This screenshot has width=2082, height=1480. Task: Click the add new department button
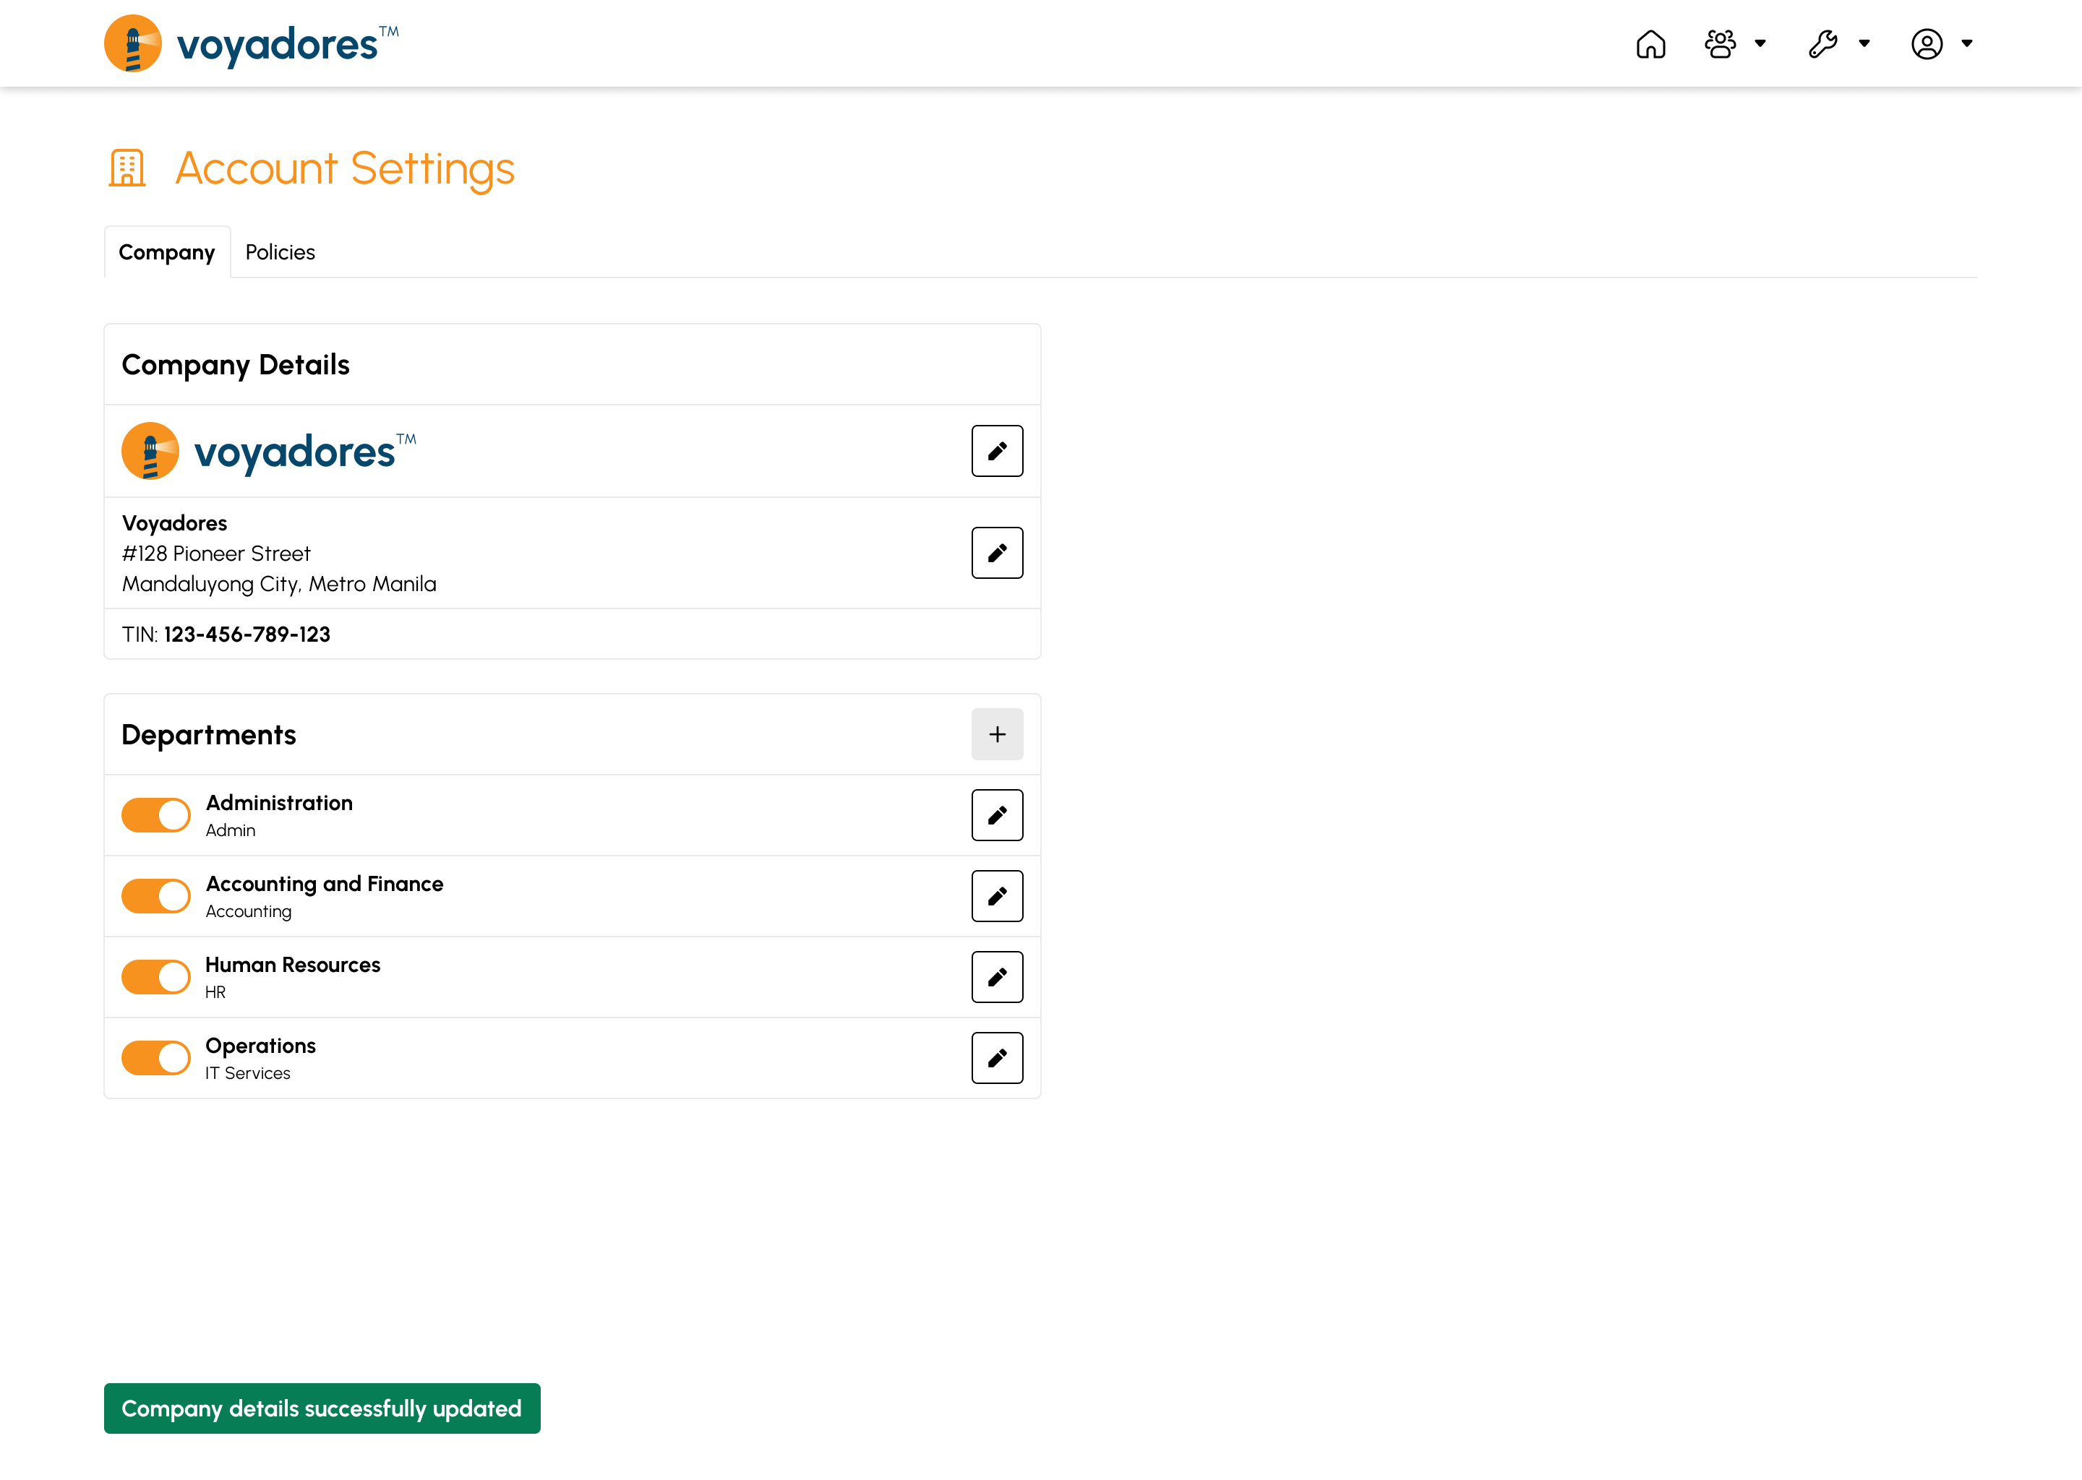coord(996,733)
